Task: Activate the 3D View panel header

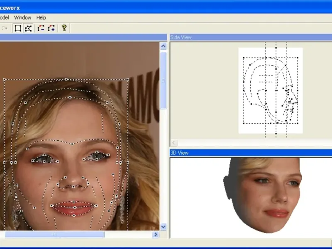Action: [x=251, y=153]
